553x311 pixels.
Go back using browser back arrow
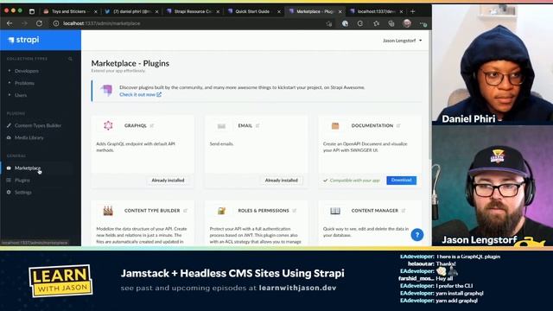(x=10, y=23)
